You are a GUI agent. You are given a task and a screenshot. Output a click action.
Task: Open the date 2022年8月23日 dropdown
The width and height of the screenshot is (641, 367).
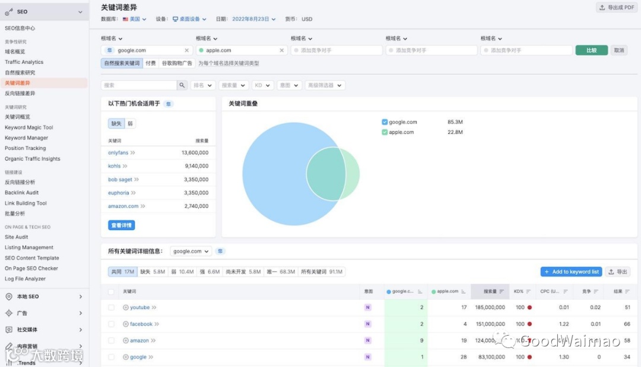(x=253, y=19)
